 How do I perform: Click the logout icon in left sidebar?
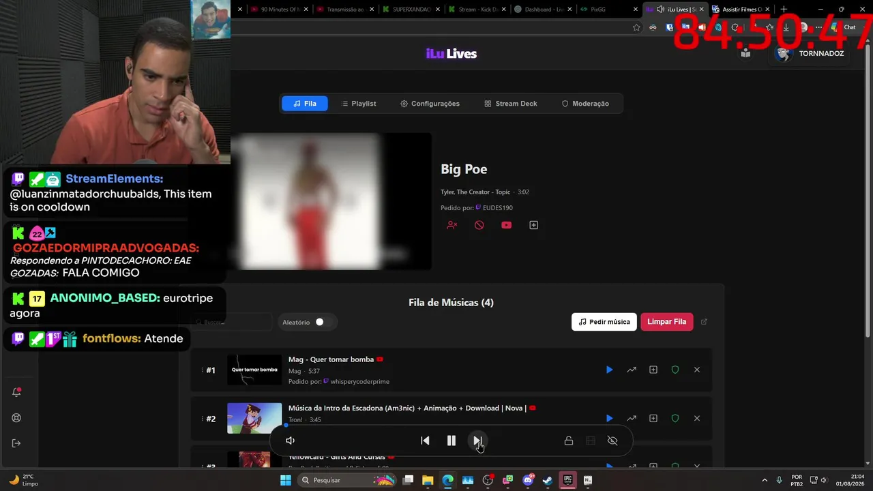(16, 443)
